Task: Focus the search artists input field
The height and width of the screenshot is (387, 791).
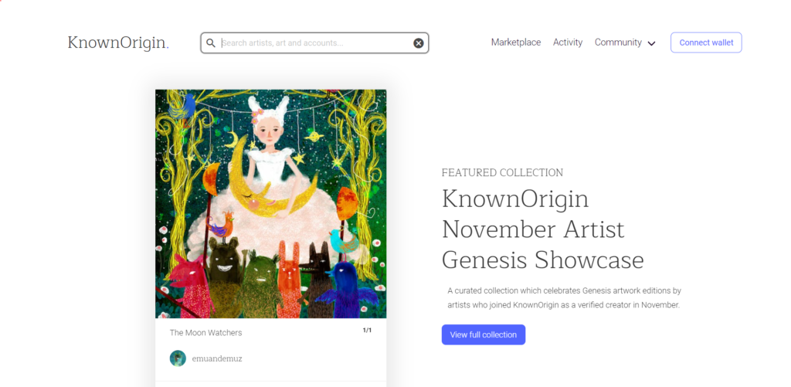Action: [316, 43]
